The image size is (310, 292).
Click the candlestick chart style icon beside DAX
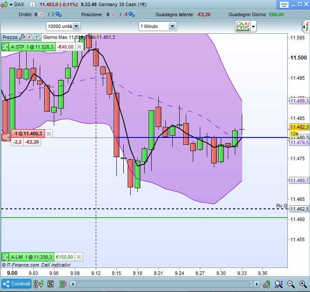pyautogui.click(x=4, y=4)
